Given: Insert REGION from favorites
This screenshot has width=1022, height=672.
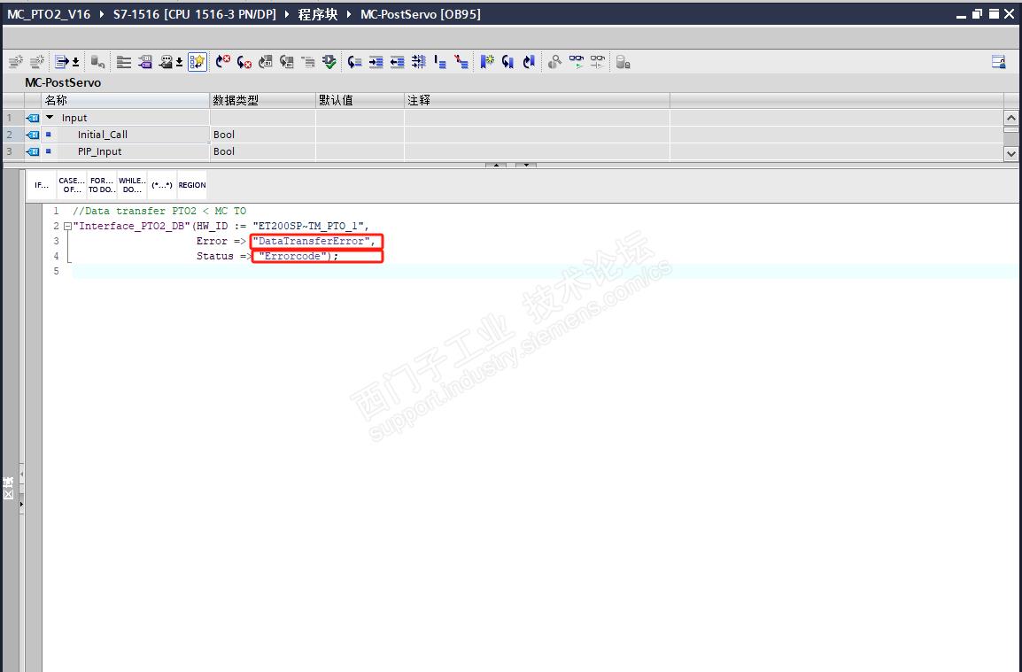Looking at the screenshot, I should [x=192, y=185].
